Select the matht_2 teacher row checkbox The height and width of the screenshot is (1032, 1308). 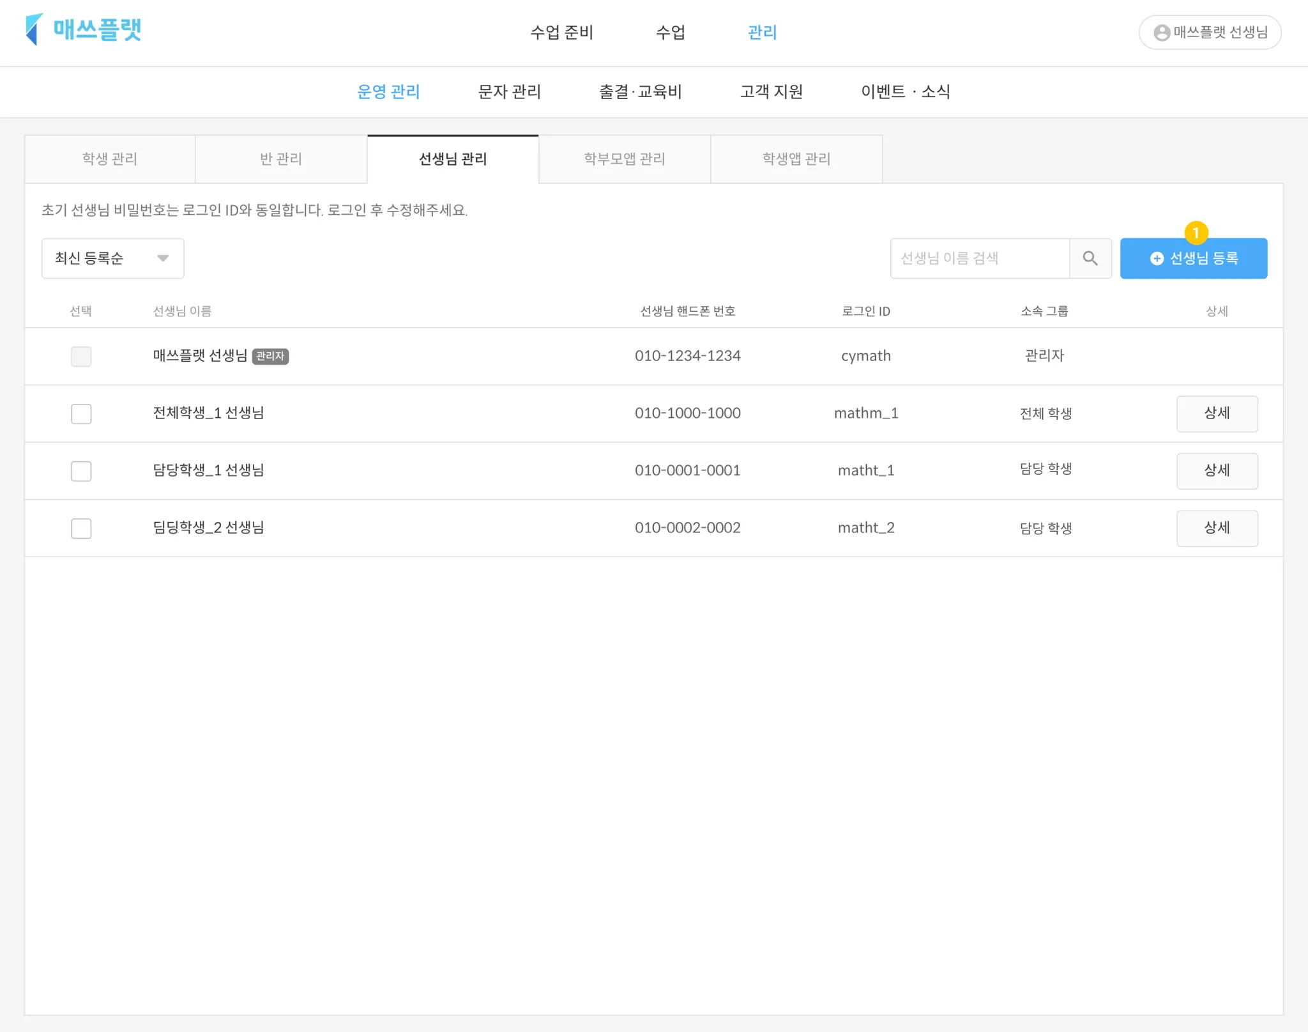pyautogui.click(x=81, y=528)
